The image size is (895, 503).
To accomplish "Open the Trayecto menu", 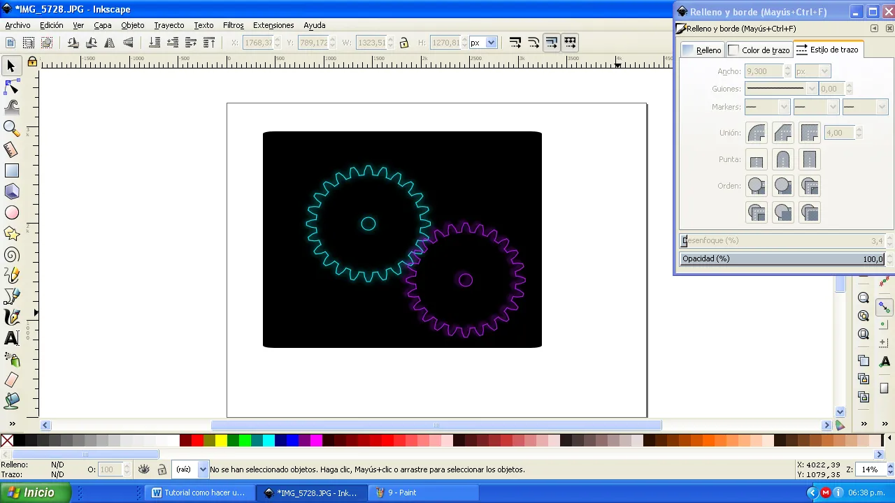I will pyautogui.click(x=169, y=25).
